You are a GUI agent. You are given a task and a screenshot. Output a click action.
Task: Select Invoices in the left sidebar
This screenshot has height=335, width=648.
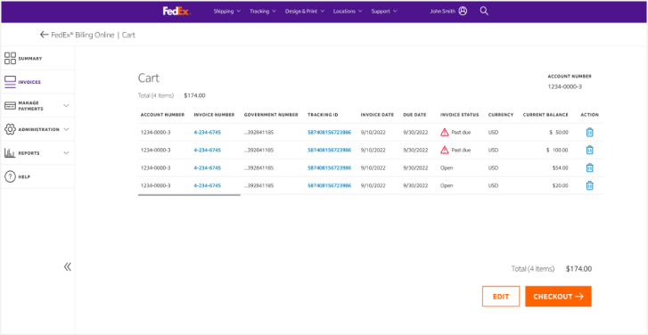click(x=37, y=82)
